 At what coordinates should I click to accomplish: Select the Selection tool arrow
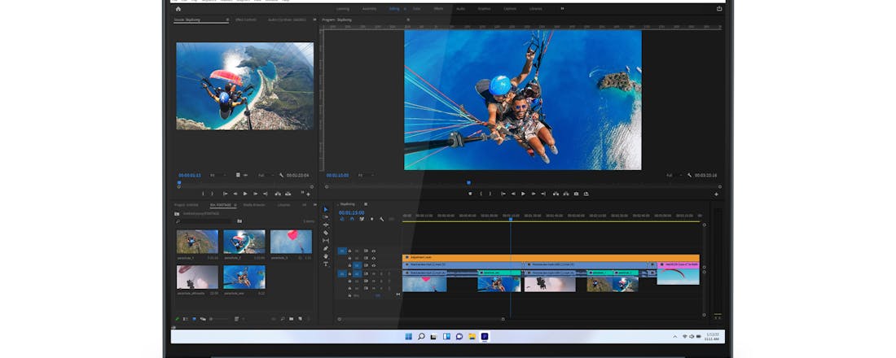[x=326, y=210]
